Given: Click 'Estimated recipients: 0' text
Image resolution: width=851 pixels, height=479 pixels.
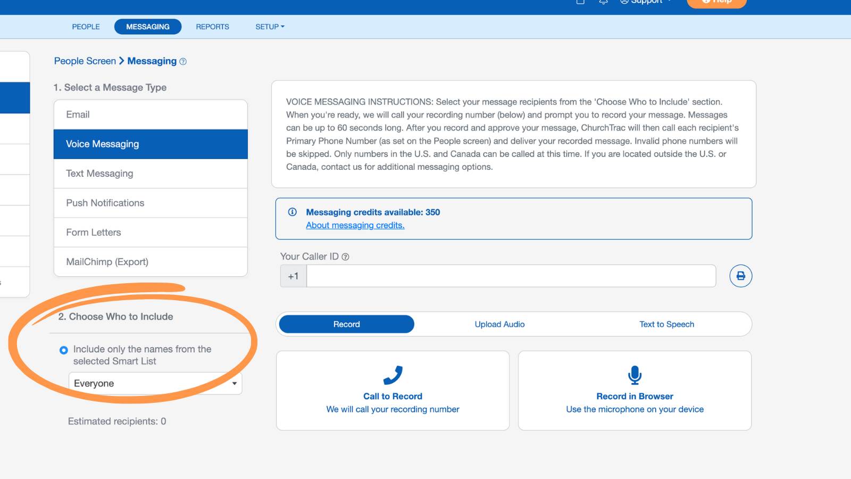Looking at the screenshot, I should pos(117,422).
